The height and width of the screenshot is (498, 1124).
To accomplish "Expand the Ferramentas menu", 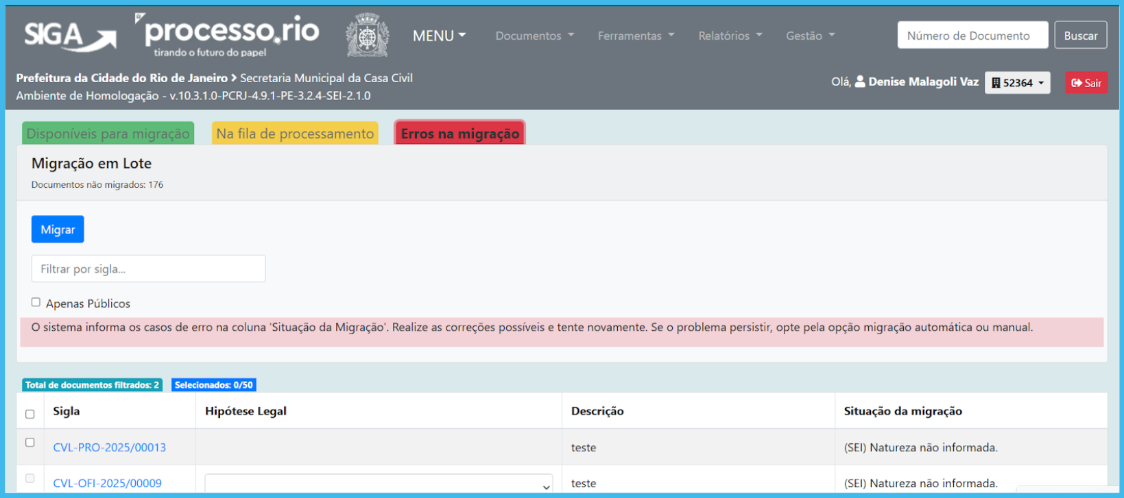I will [x=636, y=36].
